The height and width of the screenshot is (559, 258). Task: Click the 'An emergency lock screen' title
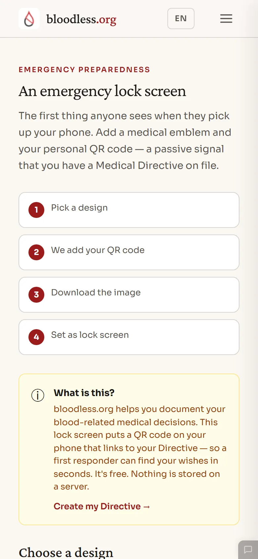pyautogui.click(x=102, y=91)
